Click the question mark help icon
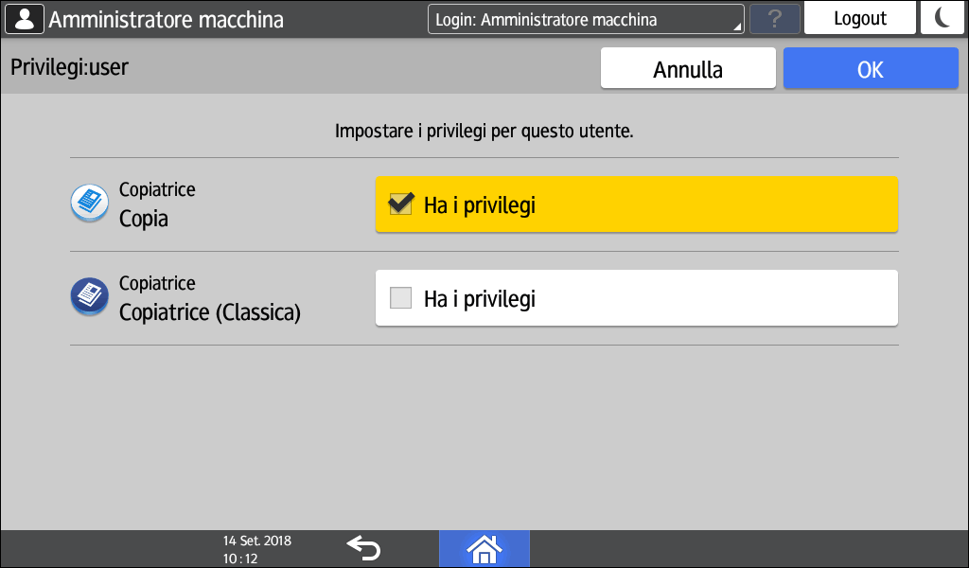969x568 pixels. (774, 19)
